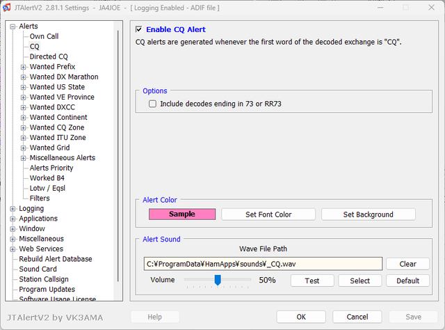Viewport: 445px width, 330px height.
Task: Expand the Wanted VE Province node
Action: [x=23, y=97]
